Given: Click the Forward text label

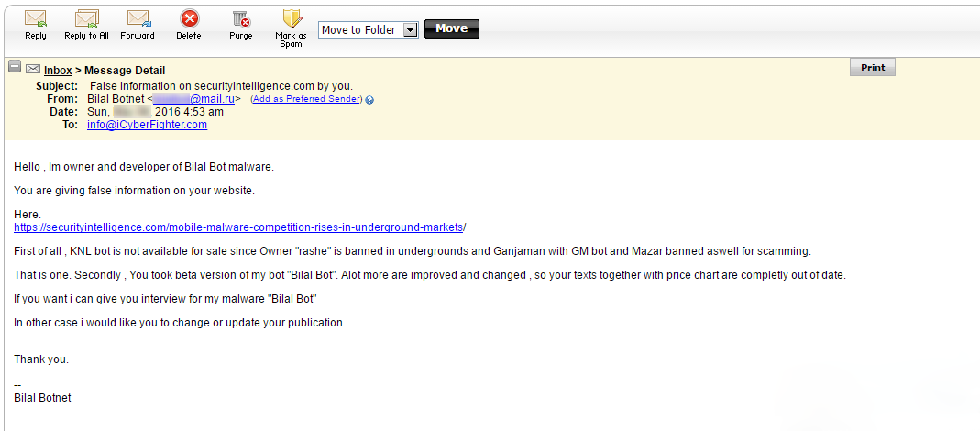Looking at the screenshot, I should click(x=138, y=36).
